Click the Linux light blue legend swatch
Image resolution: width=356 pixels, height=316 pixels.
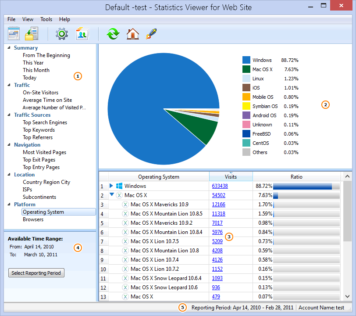[x=246, y=79]
